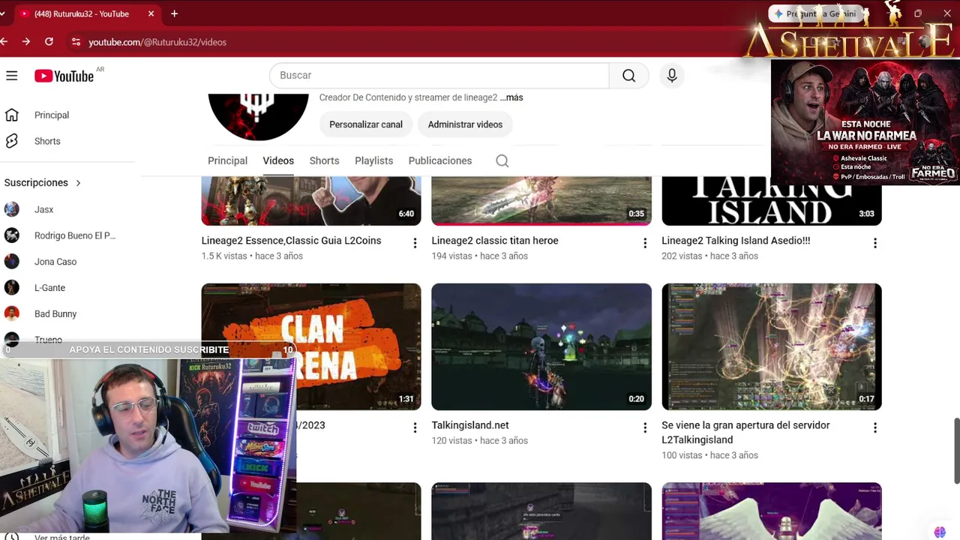Open the video titled Talkingisland.net

click(x=470, y=425)
